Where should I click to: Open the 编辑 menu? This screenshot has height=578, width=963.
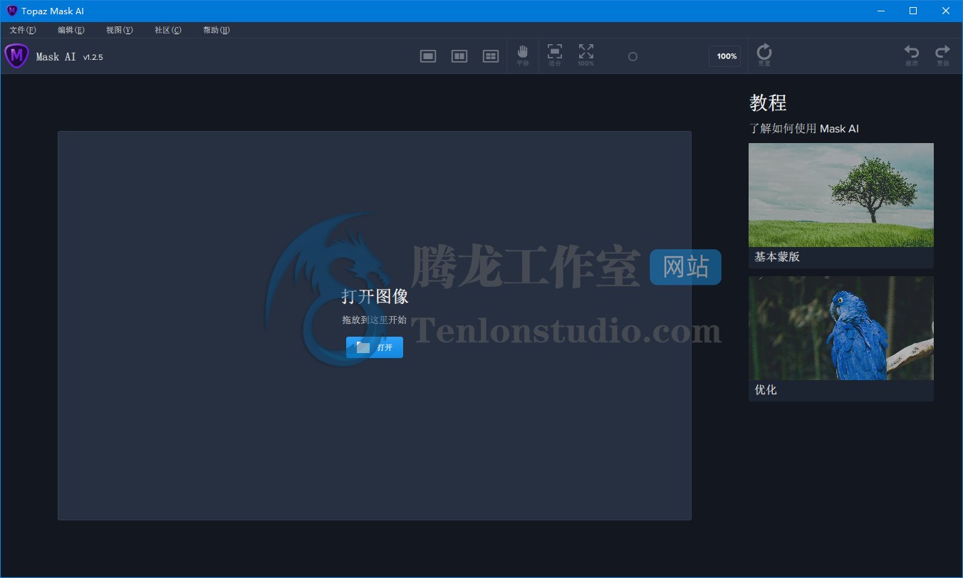(71, 30)
